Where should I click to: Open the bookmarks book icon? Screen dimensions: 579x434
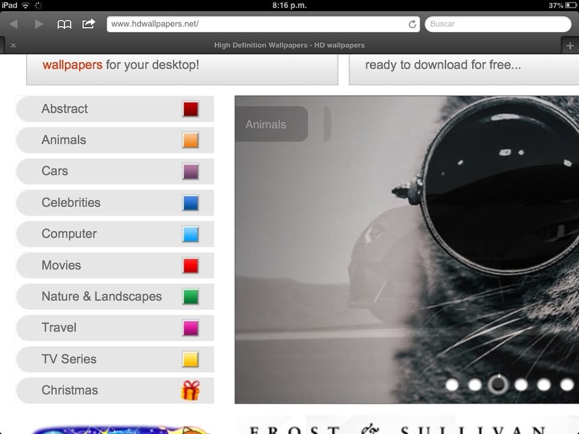pyautogui.click(x=64, y=24)
